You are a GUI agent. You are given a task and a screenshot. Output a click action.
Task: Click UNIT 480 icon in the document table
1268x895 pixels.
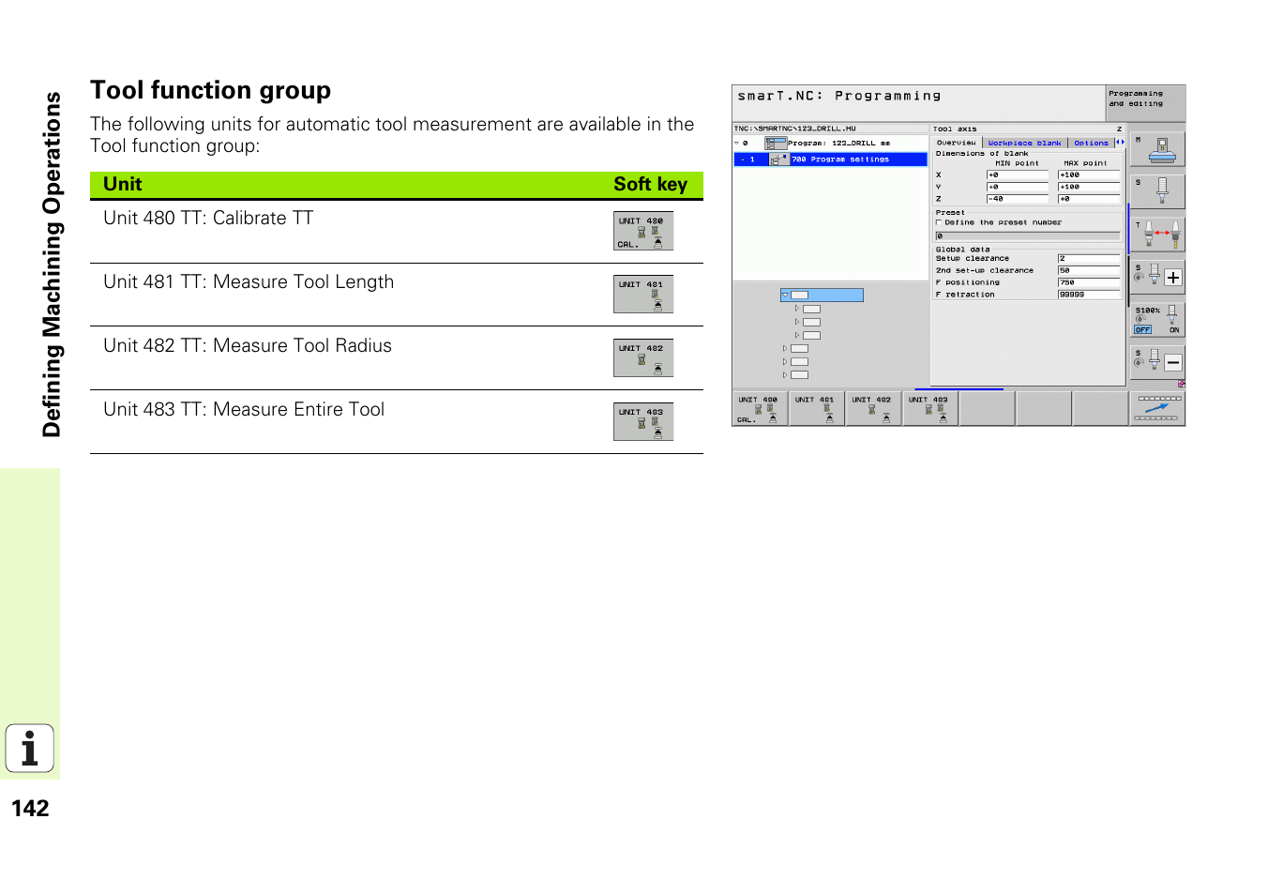click(643, 231)
